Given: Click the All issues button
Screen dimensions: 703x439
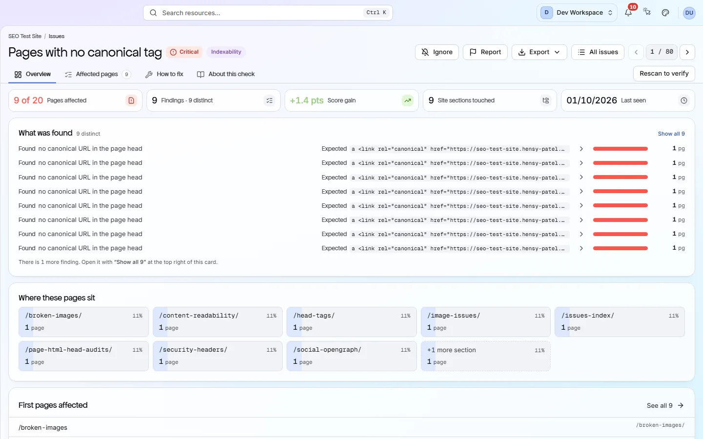Looking at the screenshot, I should [598, 52].
